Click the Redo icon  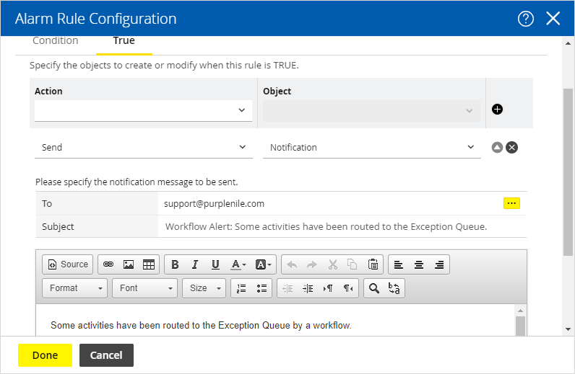click(x=312, y=264)
